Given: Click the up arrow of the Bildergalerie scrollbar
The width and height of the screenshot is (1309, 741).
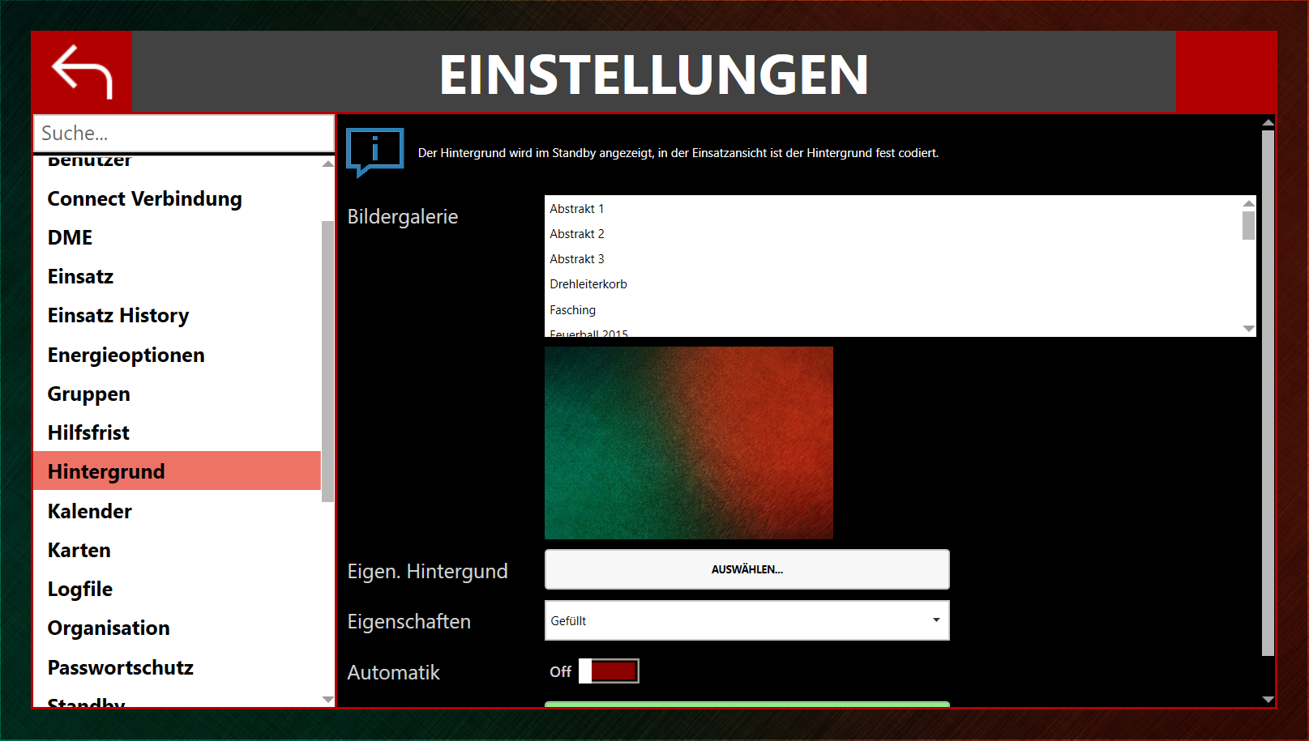Looking at the screenshot, I should 1247,202.
